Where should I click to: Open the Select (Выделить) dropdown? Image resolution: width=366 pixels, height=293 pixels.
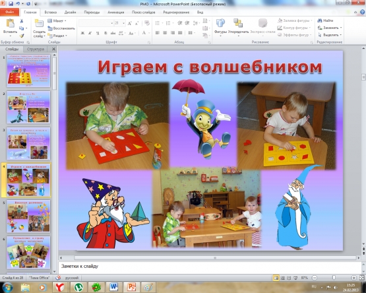(x=329, y=35)
